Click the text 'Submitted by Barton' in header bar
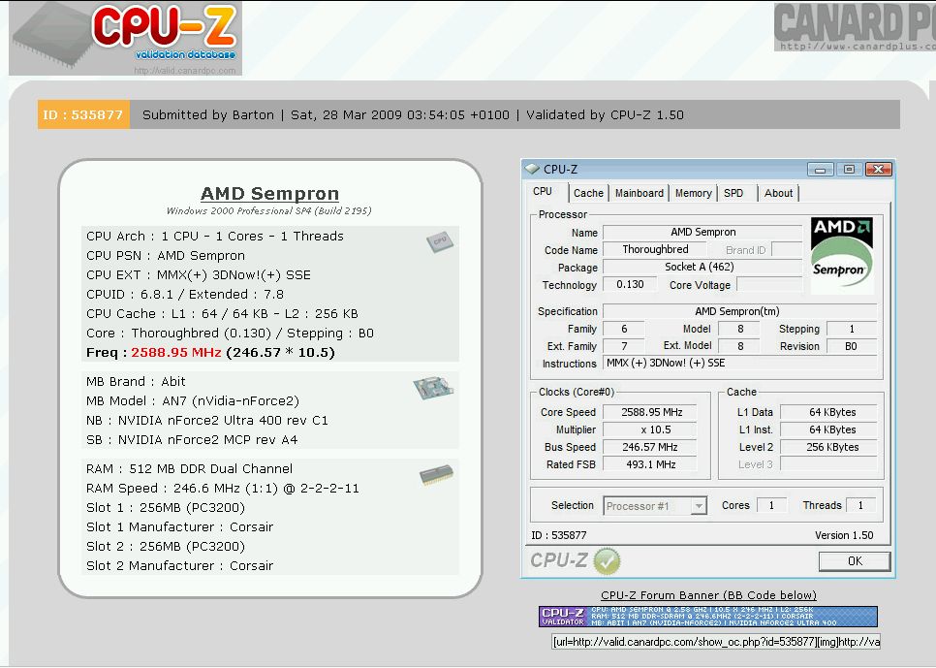 pyautogui.click(x=207, y=114)
